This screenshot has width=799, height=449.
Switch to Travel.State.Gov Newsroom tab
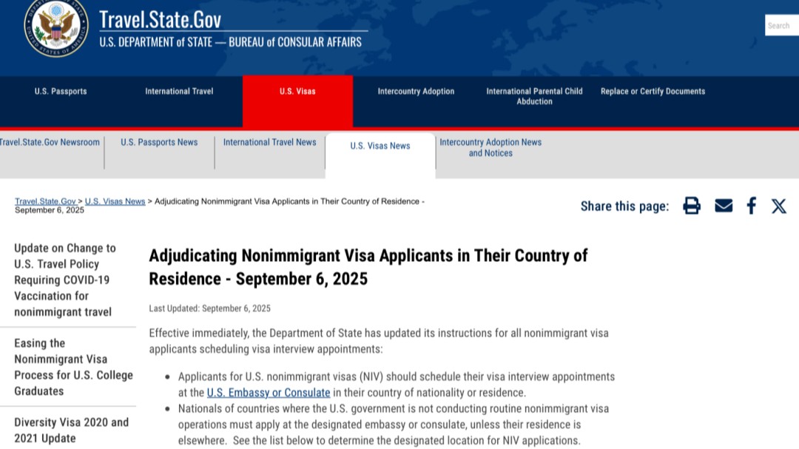click(50, 143)
